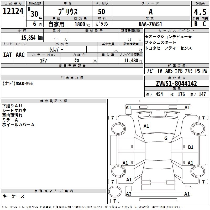Click the A3 rear bumper damage mark
This screenshot has width=210, height=210.
coord(129,194)
